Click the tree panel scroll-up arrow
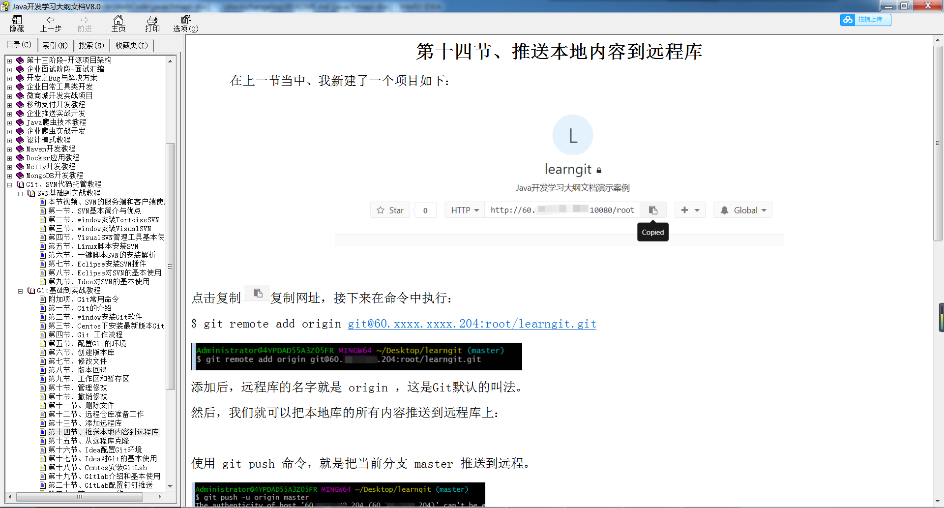This screenshot has width=944, height=508. click(x=170, y=61)
